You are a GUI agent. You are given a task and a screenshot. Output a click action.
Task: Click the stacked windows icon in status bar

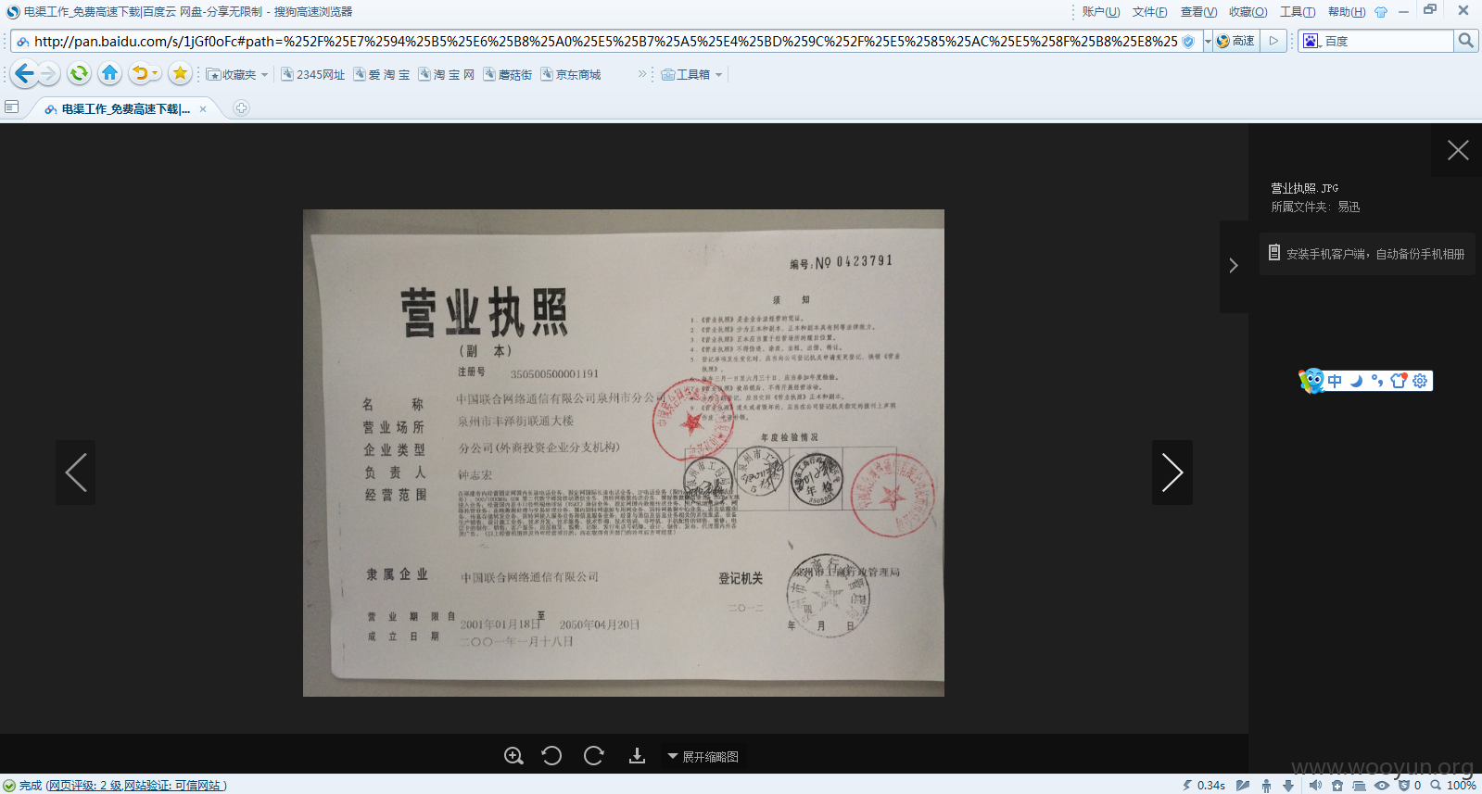(x=1359, y=786)
